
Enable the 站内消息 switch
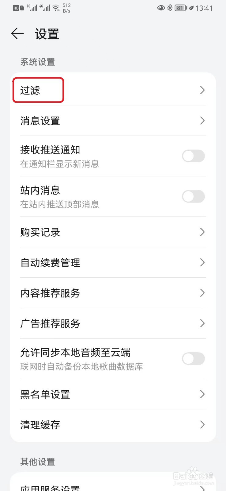[193, 196]
